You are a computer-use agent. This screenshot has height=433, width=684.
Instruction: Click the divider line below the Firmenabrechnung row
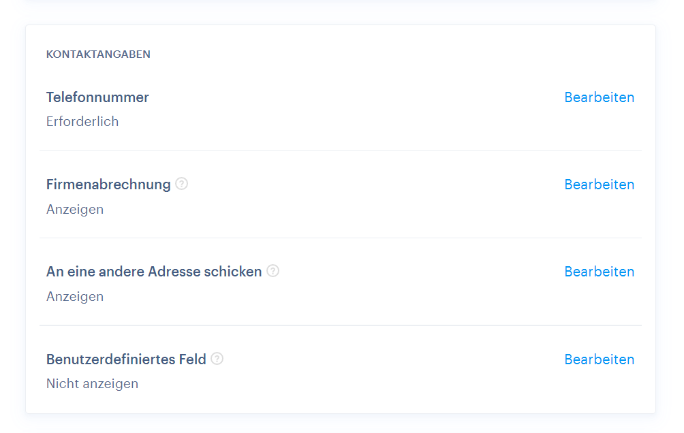pyautogui.click(x=340, y=238)
